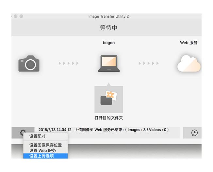Click the Web 服务 label

coord(189,43)
